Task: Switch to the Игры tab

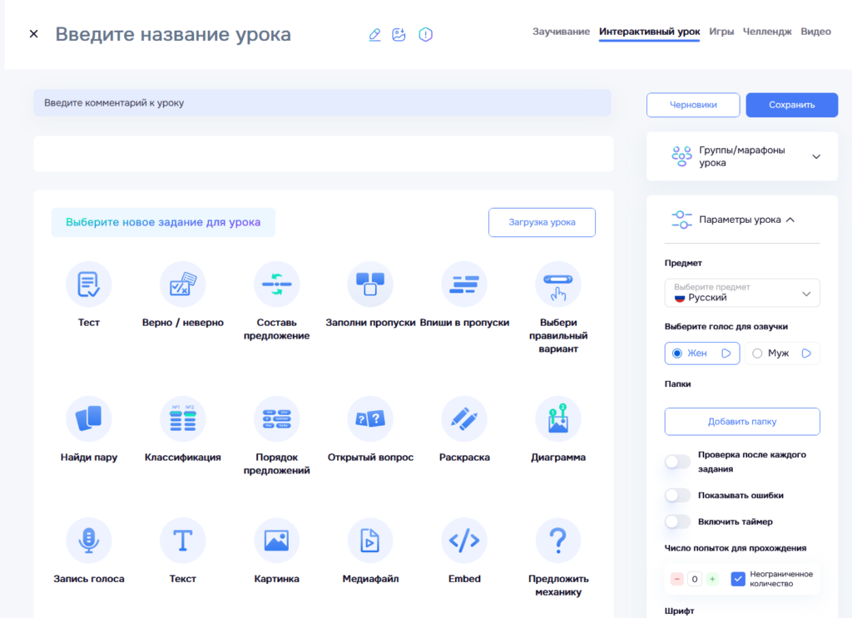Action: pyautogui.click(x=721, y=31)
